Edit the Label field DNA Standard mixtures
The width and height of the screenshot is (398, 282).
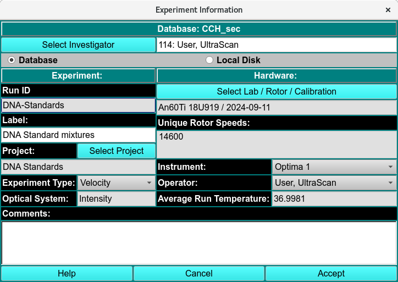(x=78, y=135)
